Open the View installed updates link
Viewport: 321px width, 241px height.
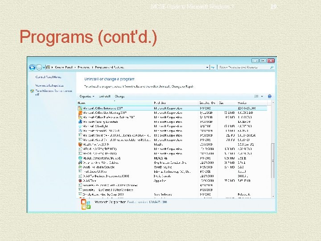click(49, 85)
